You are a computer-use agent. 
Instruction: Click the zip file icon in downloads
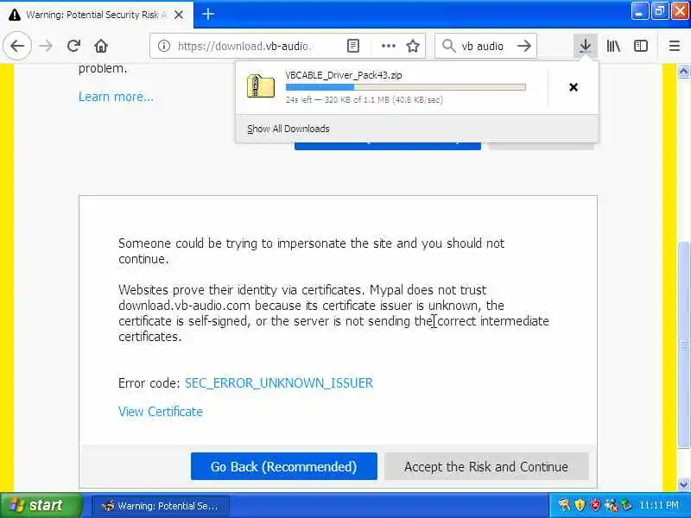pos(261,85)
